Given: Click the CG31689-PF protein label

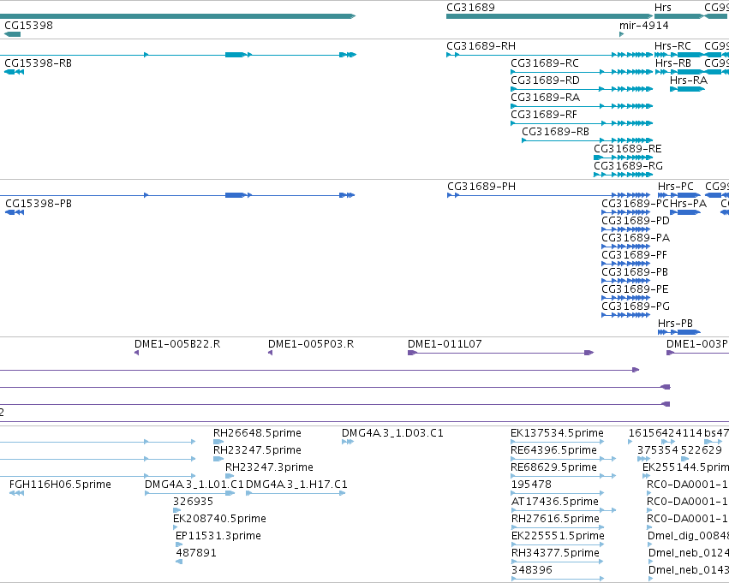Looking at the screenshot, I should 634,255.
